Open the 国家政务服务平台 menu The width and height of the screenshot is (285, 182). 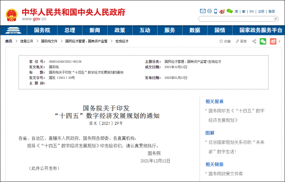coord(261,30)
